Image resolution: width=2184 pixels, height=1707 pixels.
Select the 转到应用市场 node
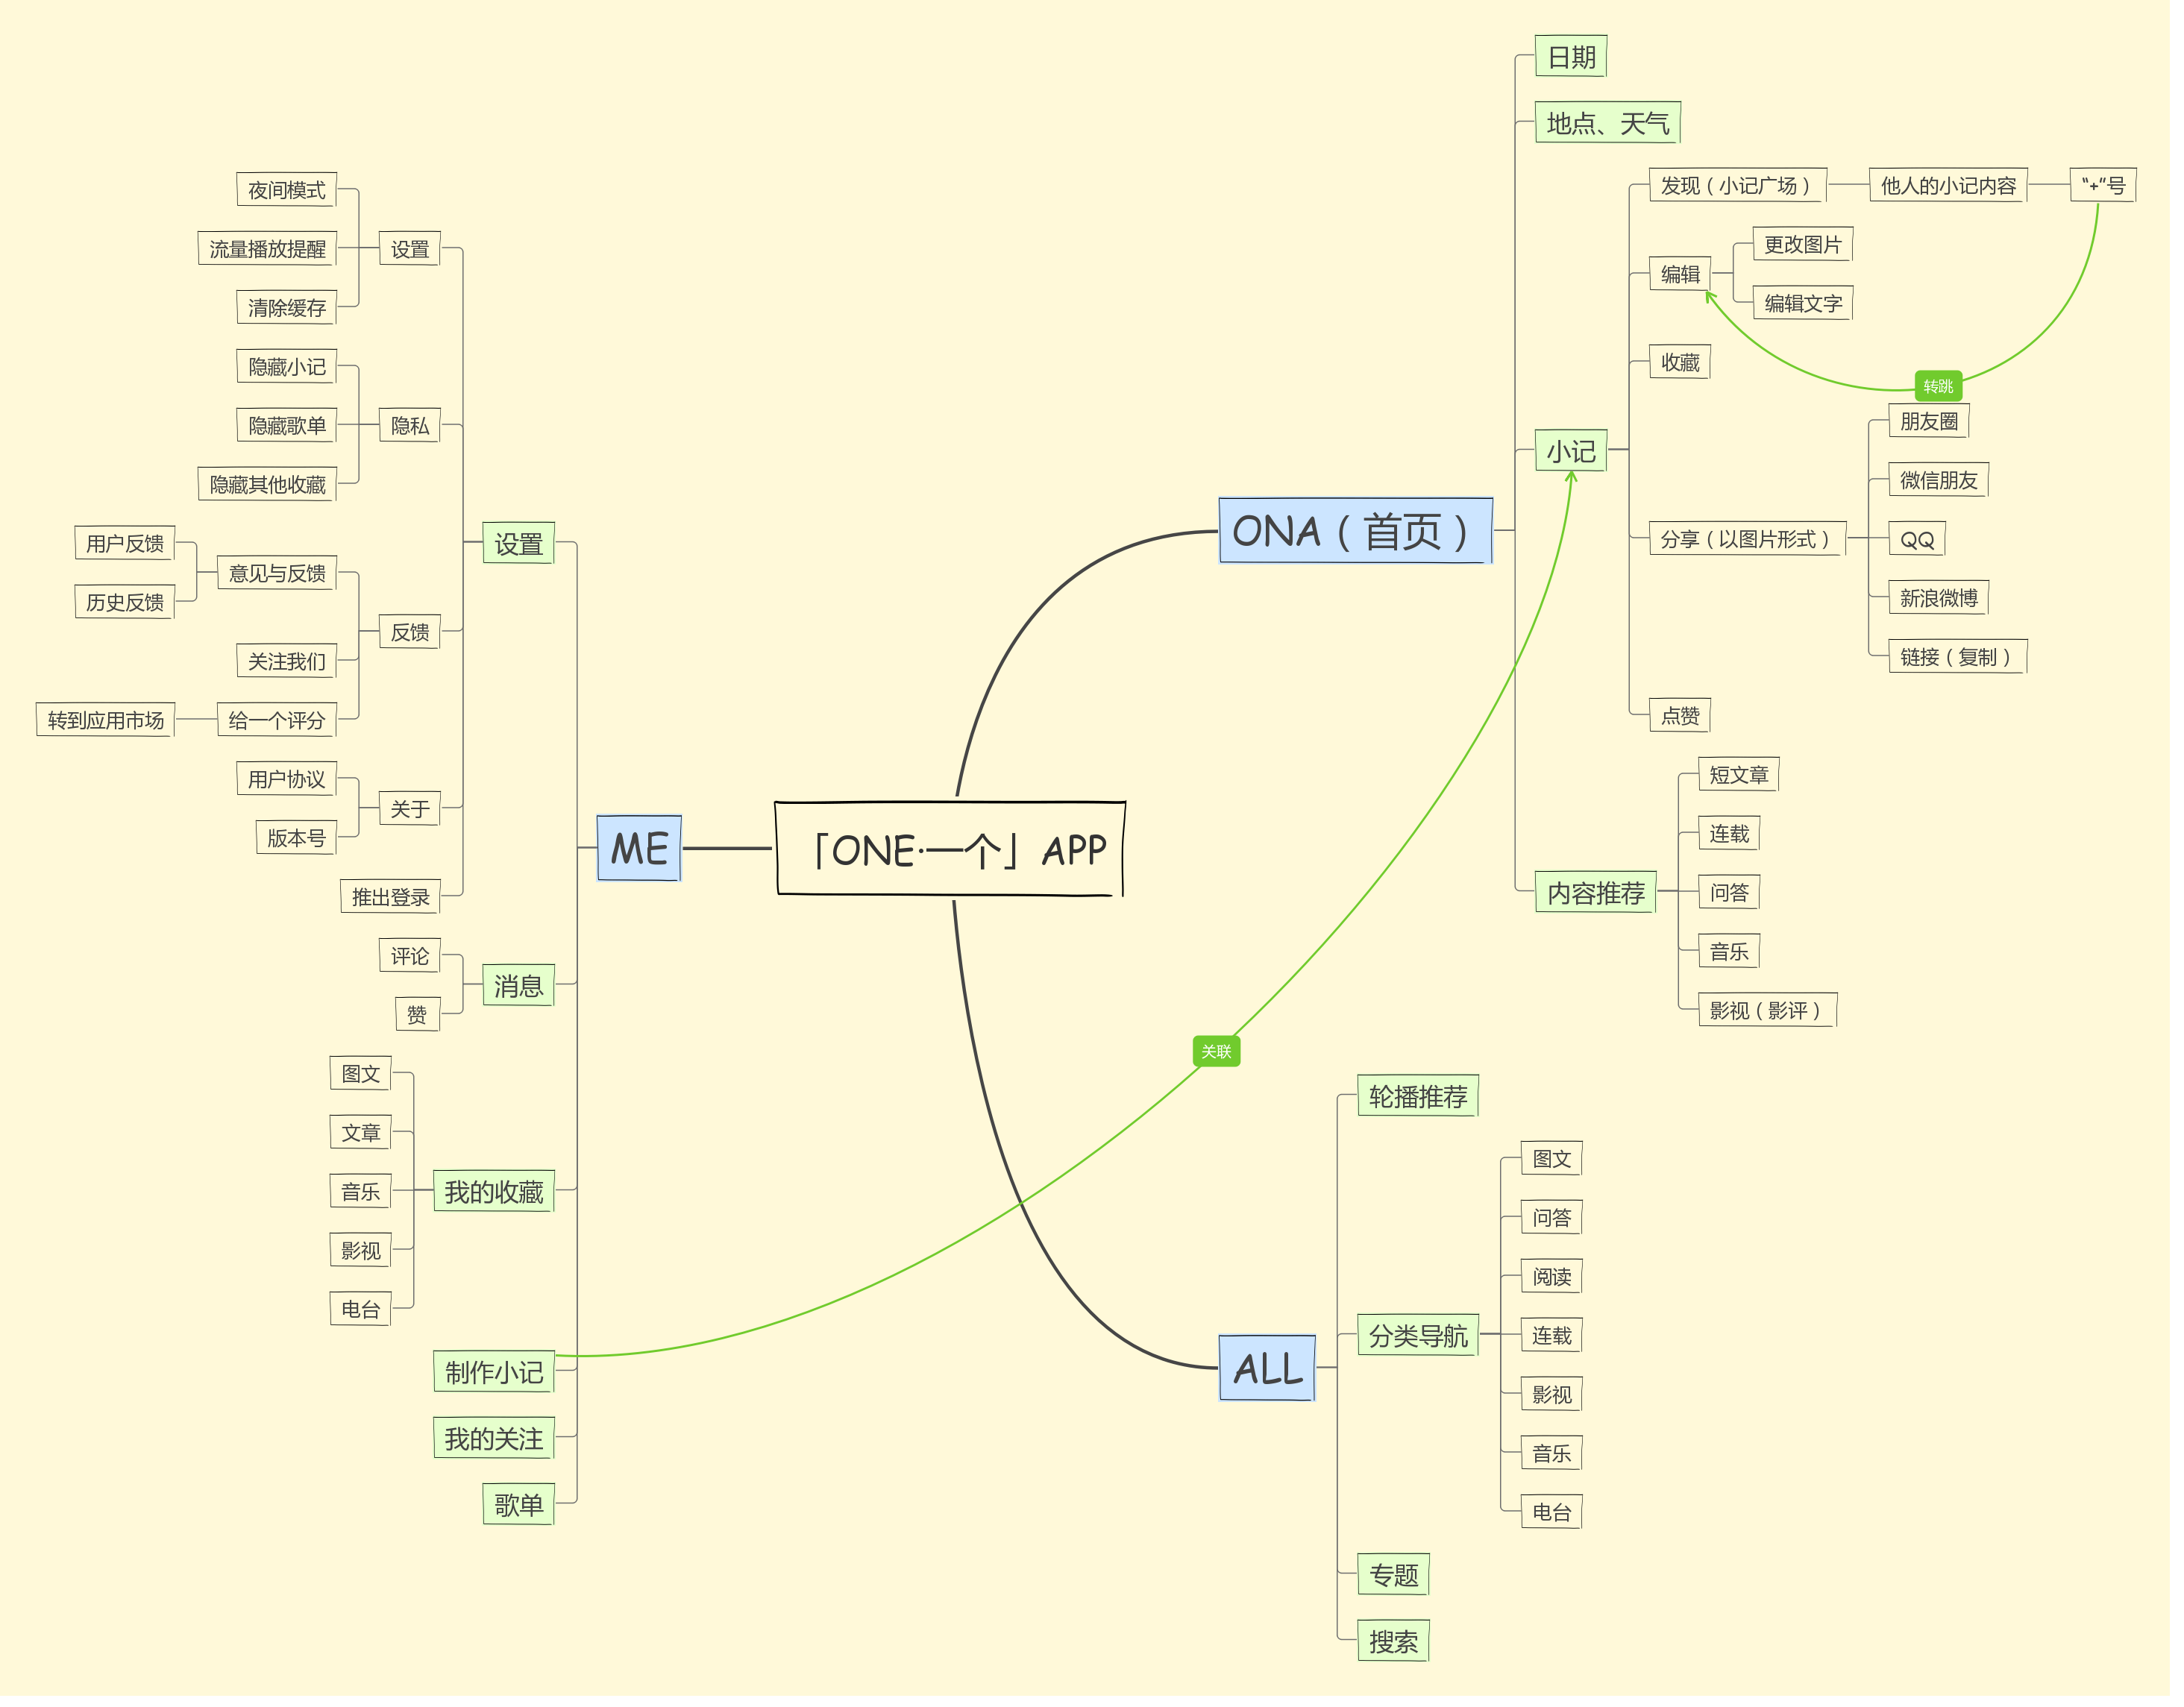[x=106, y=724]
